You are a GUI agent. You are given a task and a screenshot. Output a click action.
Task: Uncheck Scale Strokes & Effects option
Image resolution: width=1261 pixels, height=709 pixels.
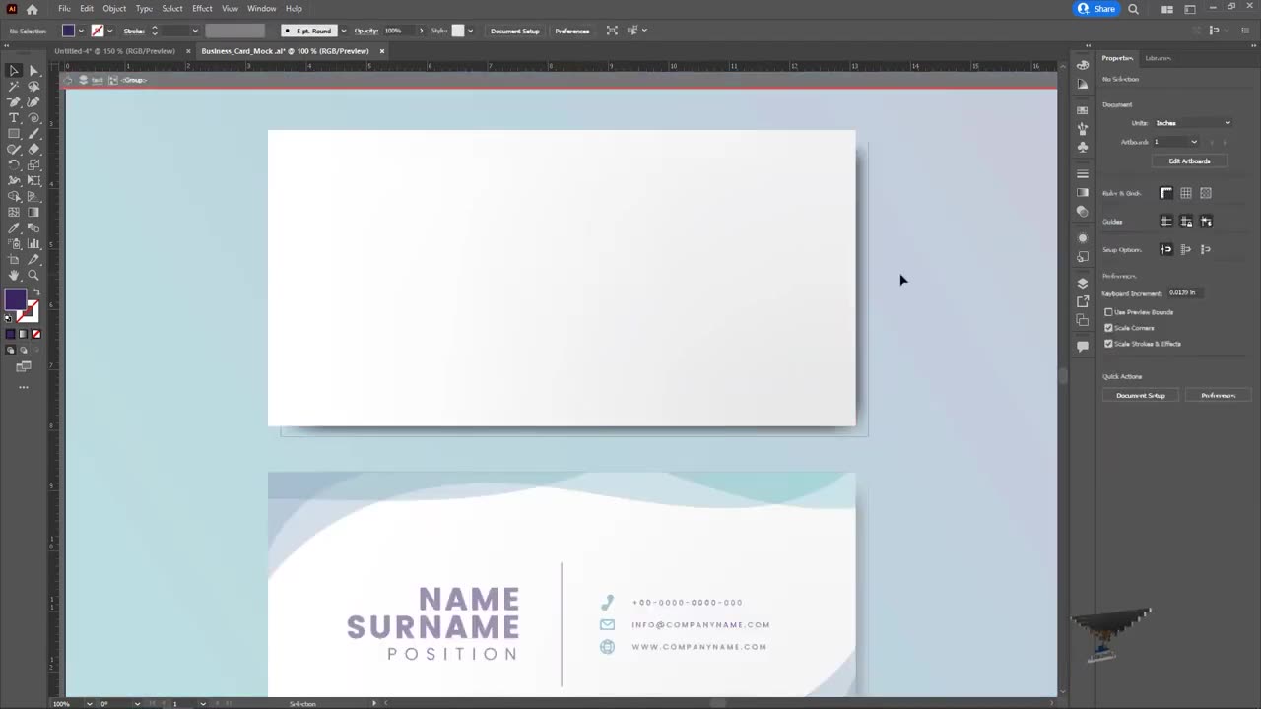pyautogui.click(x=1108, y=344)
